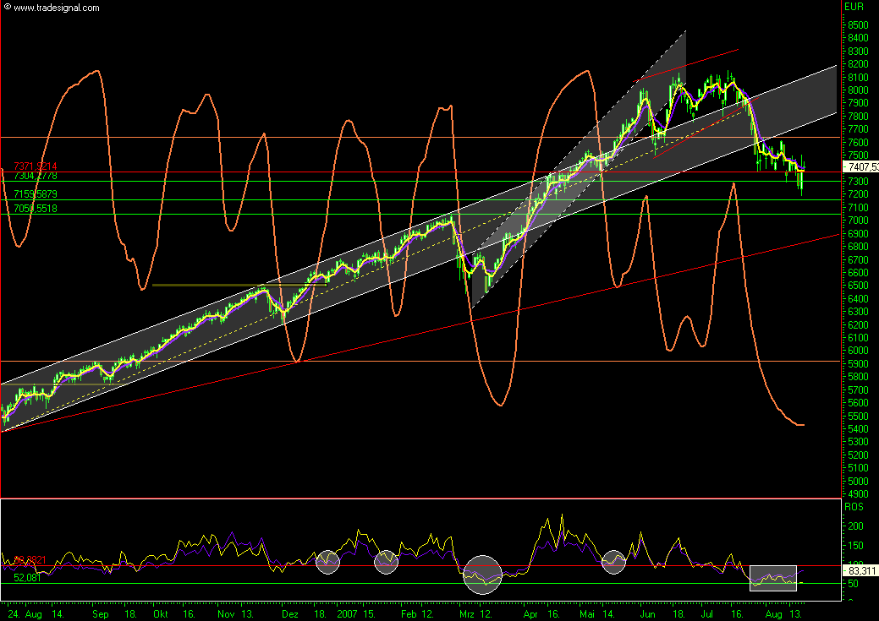Click the 4900 price axis label
This screenshot has height=621, width=879.
(x=856, y=494)
